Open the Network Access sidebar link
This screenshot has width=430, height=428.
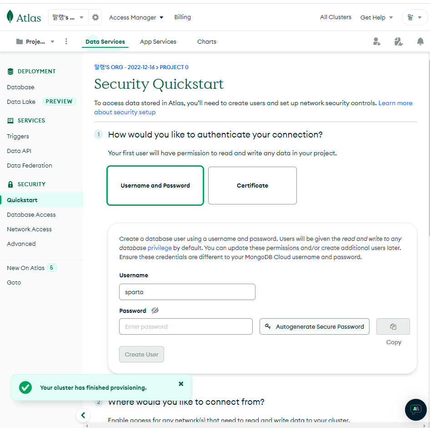[x=30, y=229]
